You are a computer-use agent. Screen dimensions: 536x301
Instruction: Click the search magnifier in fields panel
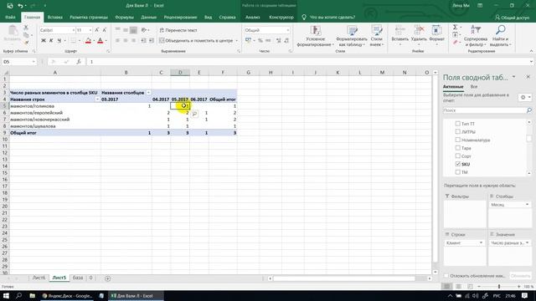pos(528,110)
